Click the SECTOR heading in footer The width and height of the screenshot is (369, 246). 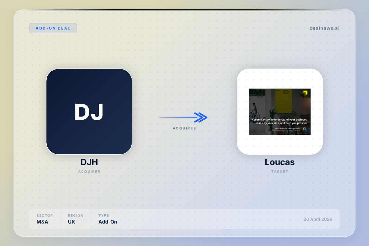pos(45,216)
